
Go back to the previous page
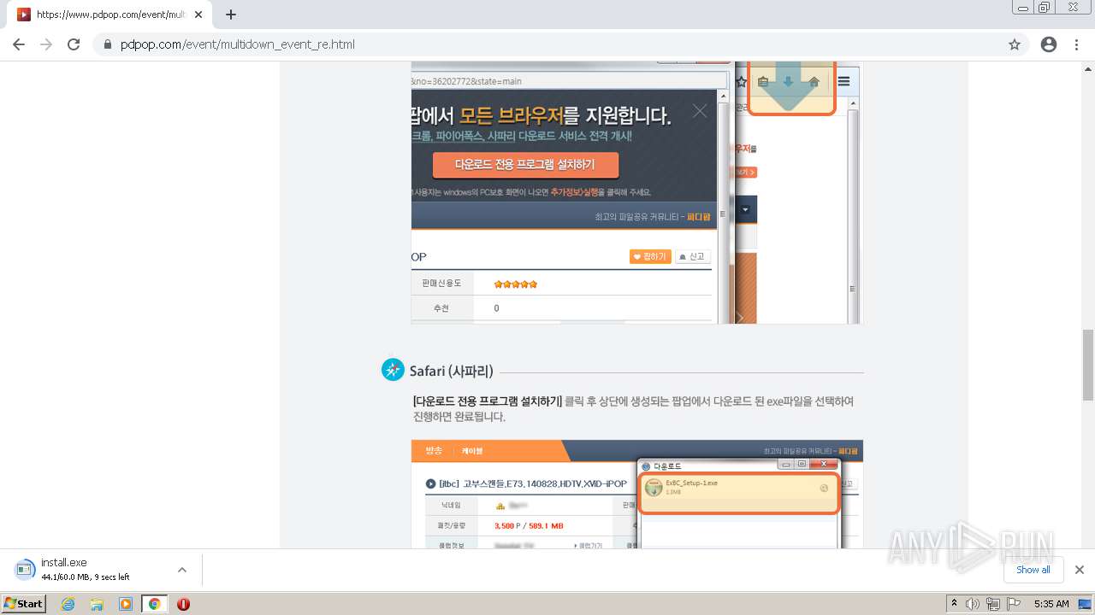click(x=19, y=44)
